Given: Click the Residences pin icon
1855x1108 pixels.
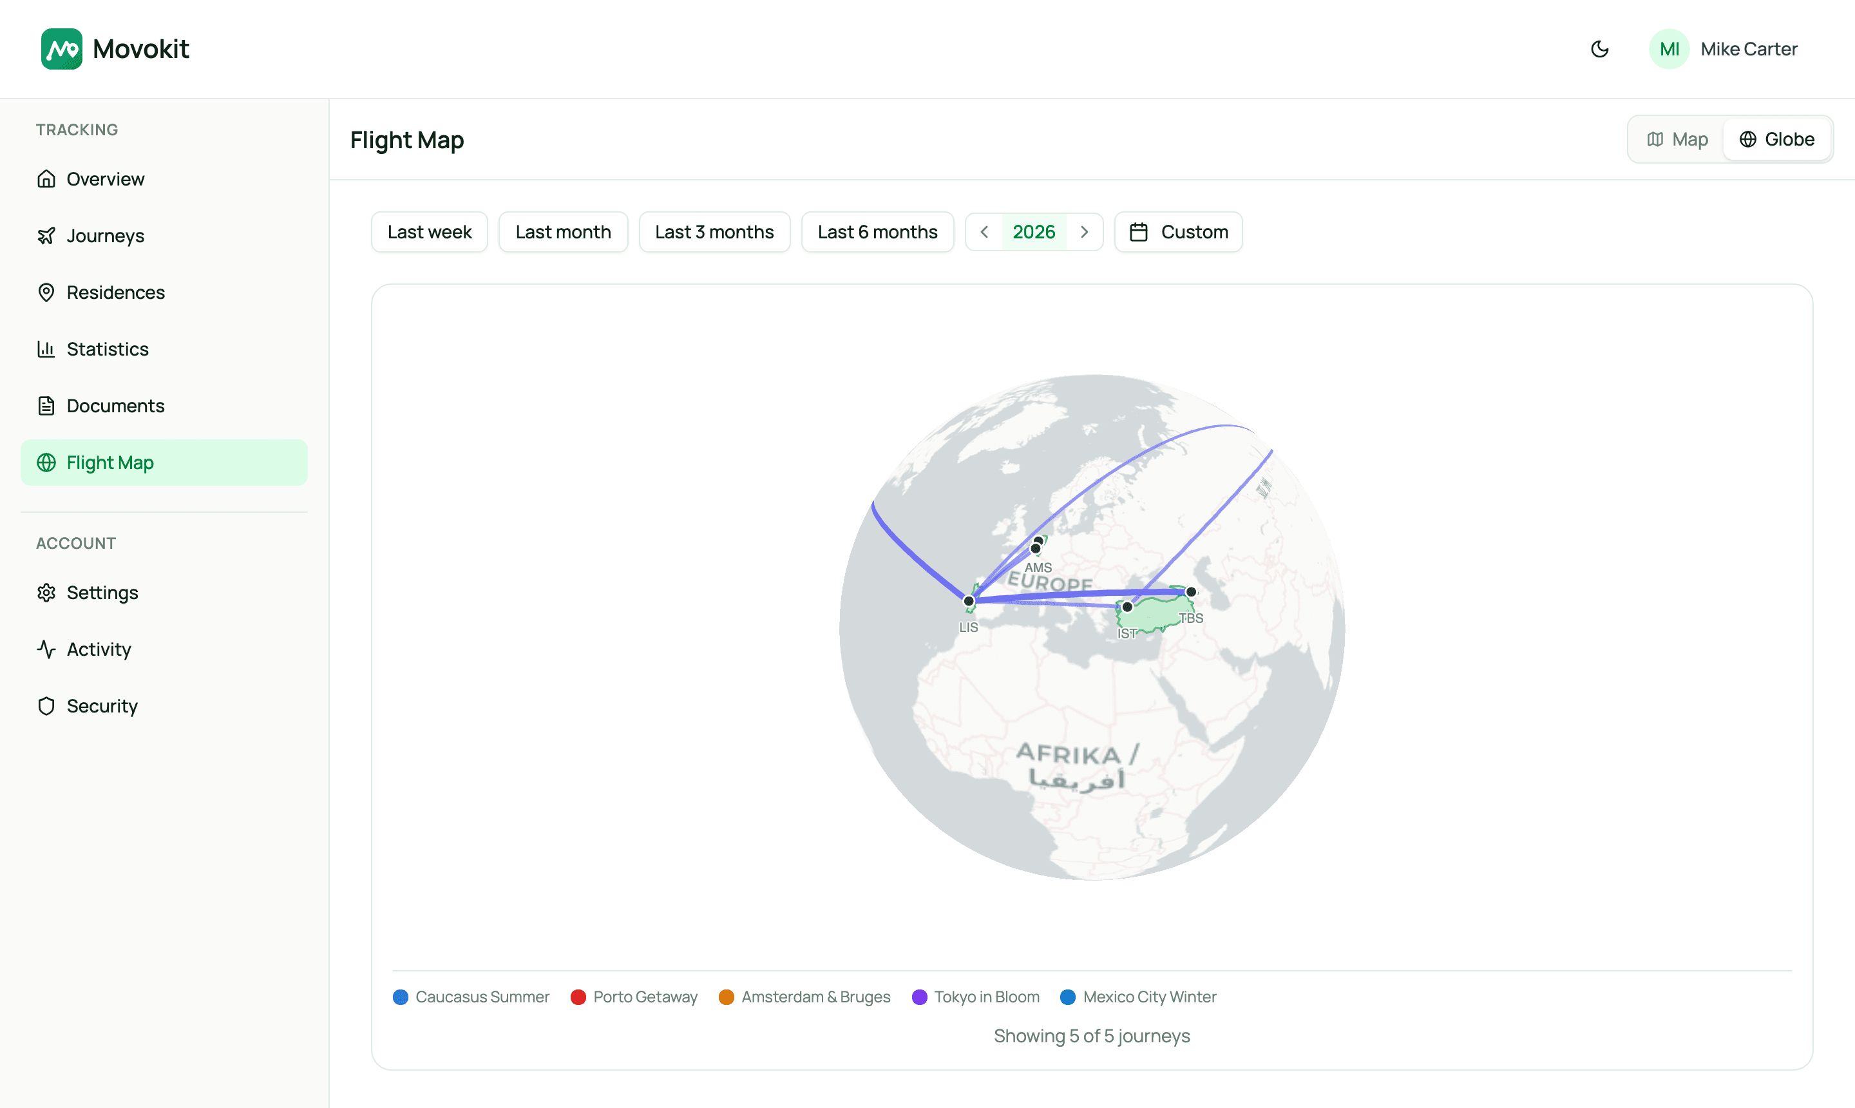Looking at the screenshot, I should pyautogui.click(x=46, y=292).
